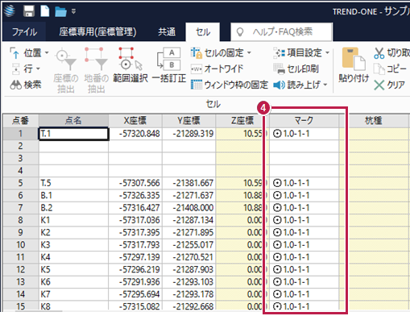The image size is (410, 316).
Task: Select the マーク column header
Action: tap(304, 120)
